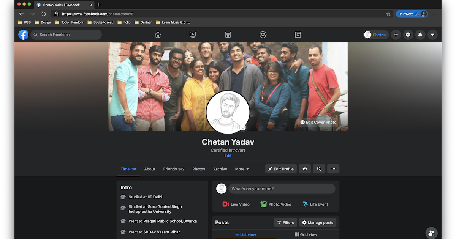This screenshot has height=239, width=456.
Task: Open the Marketplace icon
Action: 228,35
